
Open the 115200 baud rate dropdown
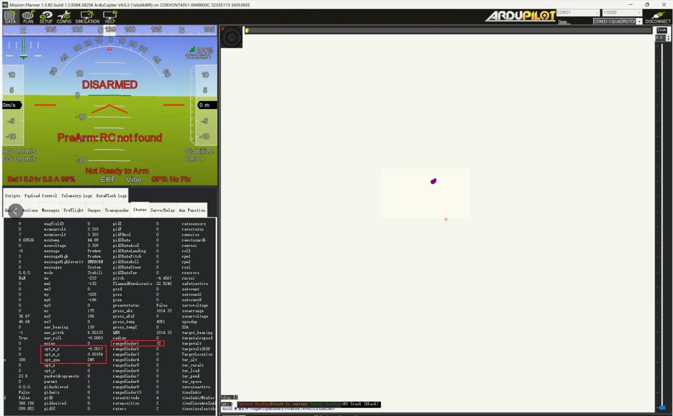622,13
